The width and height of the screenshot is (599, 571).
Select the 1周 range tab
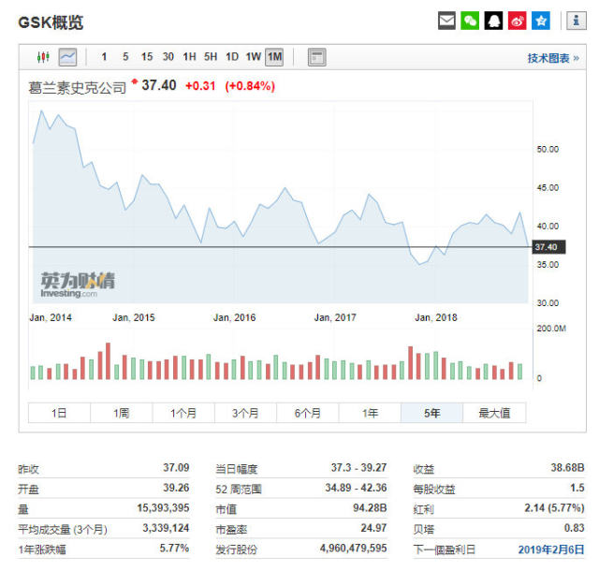click(122, 413)
